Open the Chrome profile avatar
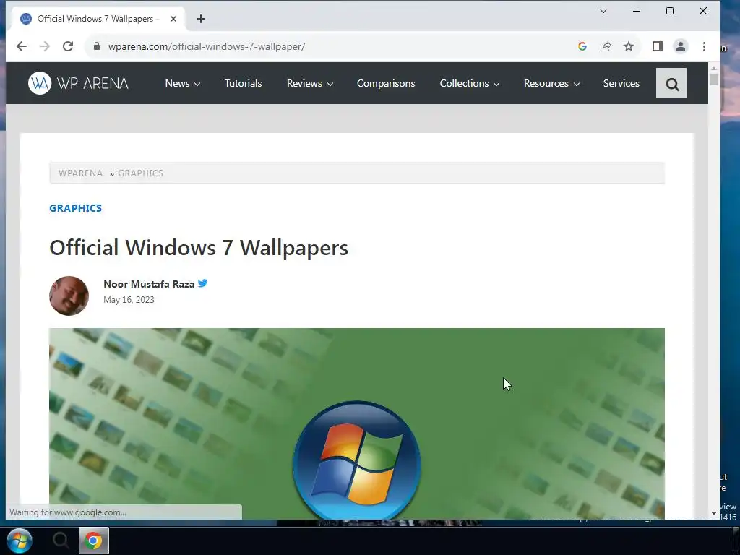This screenshot has width=740, height=555. click(681, 46)
